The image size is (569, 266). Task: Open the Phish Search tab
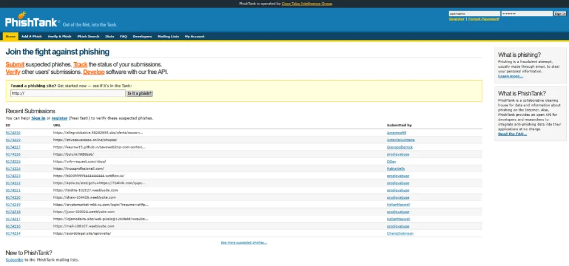[x=88, y=36]
